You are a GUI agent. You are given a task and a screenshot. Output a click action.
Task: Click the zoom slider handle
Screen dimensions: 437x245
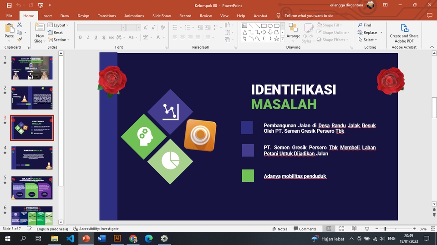pyautogui.click(x=385, y=229)
